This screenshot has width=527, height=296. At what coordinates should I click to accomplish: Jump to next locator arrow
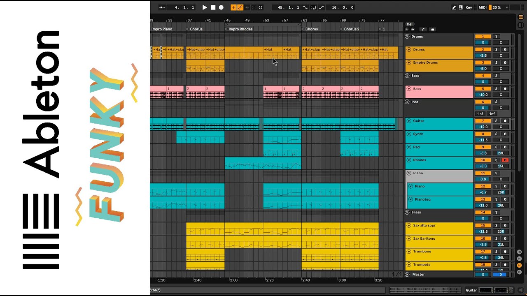coord(413,29)
